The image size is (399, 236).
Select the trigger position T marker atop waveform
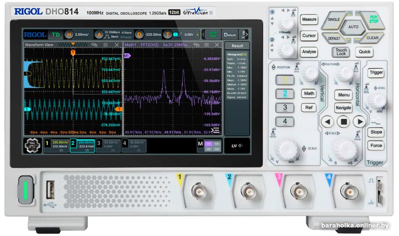[73, 53]
